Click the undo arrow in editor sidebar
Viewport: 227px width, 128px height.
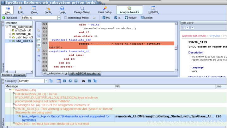pos(39,56)
